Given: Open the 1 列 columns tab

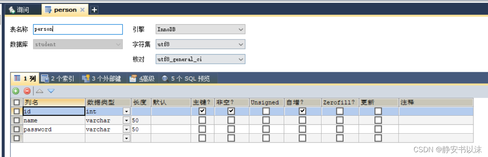Looking at the screenshot, I should [25, 78].
